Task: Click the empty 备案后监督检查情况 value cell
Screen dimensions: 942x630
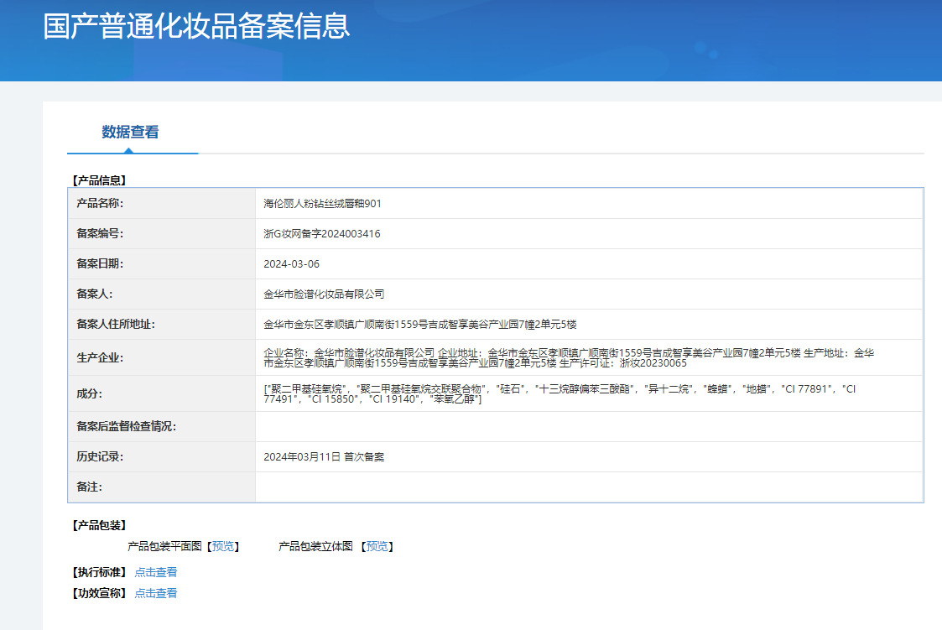Action: tap(587, 426)
